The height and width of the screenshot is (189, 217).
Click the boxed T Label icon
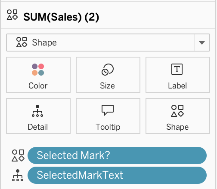click(177, 69)
